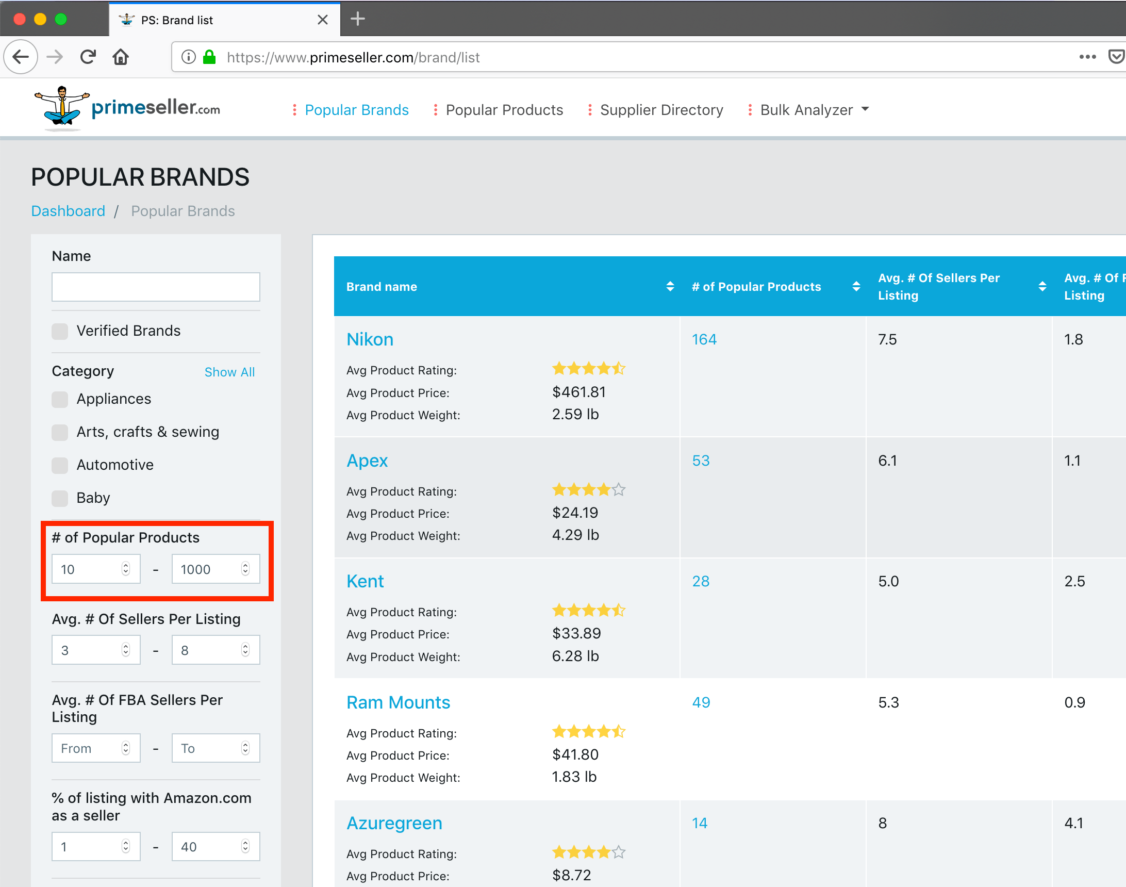The image size is (1126, 887).
Task: Expand the Bulk Analyzer dropdown menu
Action: pos(814,110)
